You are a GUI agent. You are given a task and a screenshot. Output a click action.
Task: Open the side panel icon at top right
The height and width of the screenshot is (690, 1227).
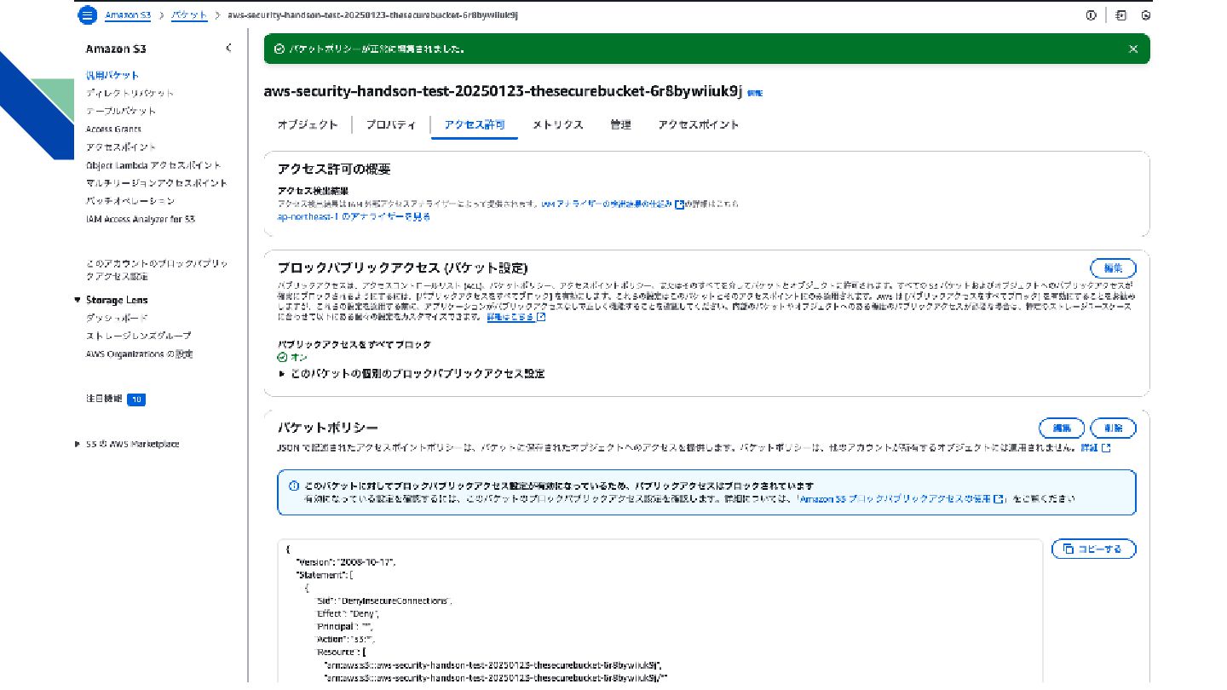point(1121,15)
